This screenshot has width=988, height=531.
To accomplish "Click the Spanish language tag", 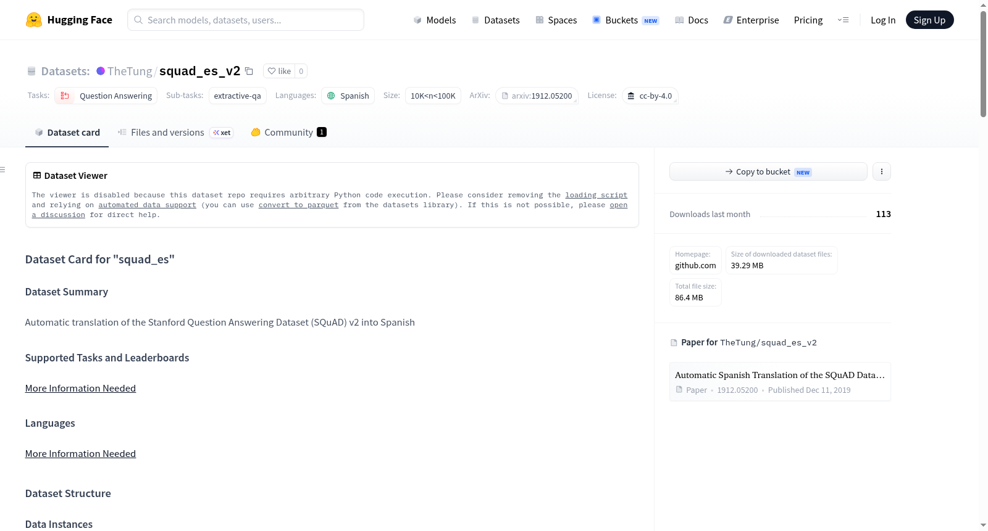I will coord(348,96).
